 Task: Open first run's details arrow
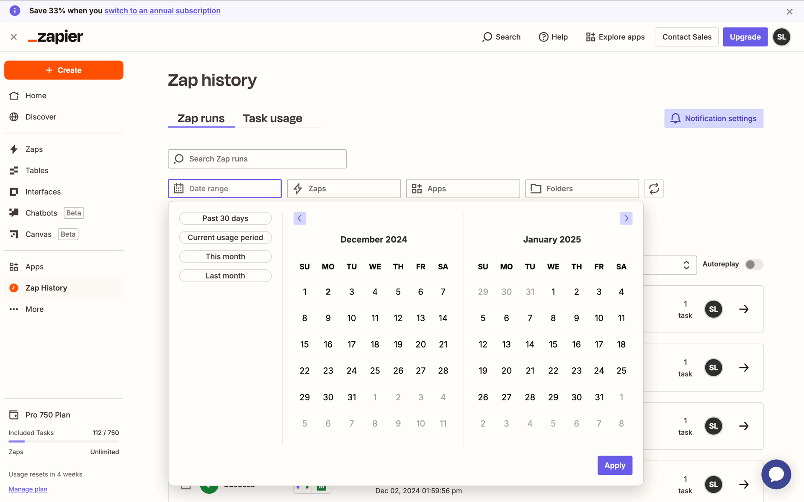[x=744, y=309]
